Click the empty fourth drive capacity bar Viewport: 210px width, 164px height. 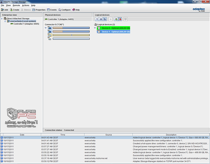(x=71, y=39)
